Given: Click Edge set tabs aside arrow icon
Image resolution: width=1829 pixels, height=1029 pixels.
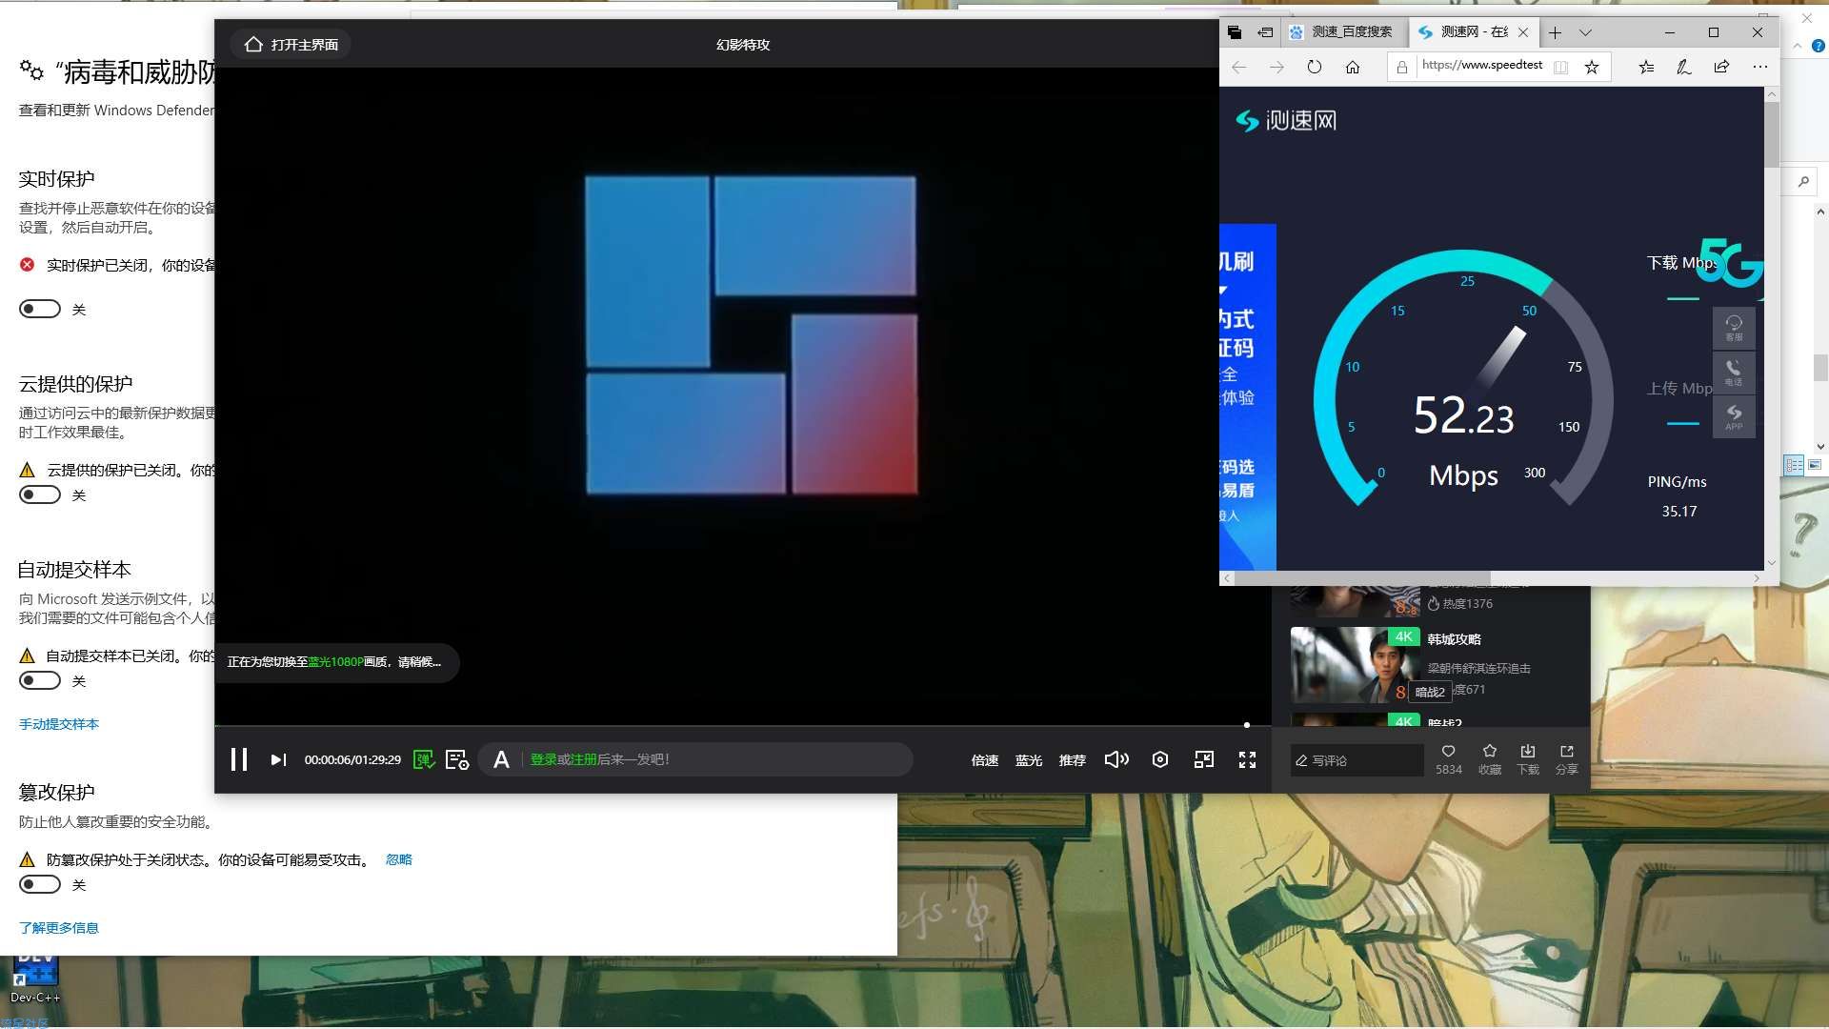Looking at the screenshot, I should point(1265,32).
